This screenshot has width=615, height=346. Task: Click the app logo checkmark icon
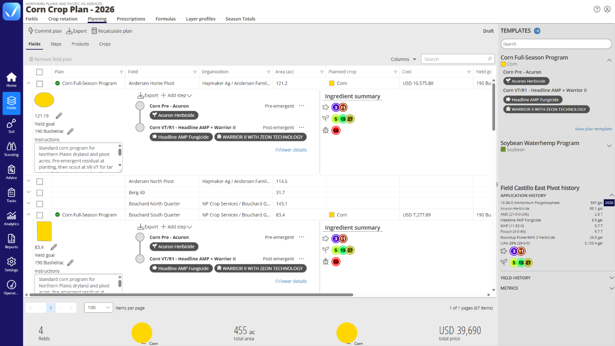coord(11,11)
